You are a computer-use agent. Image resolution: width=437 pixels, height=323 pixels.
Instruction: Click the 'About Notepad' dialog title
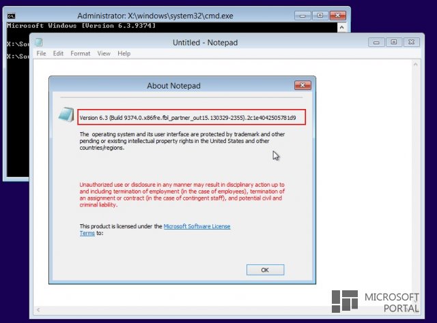pyautogui.click(x=173, y=86)
